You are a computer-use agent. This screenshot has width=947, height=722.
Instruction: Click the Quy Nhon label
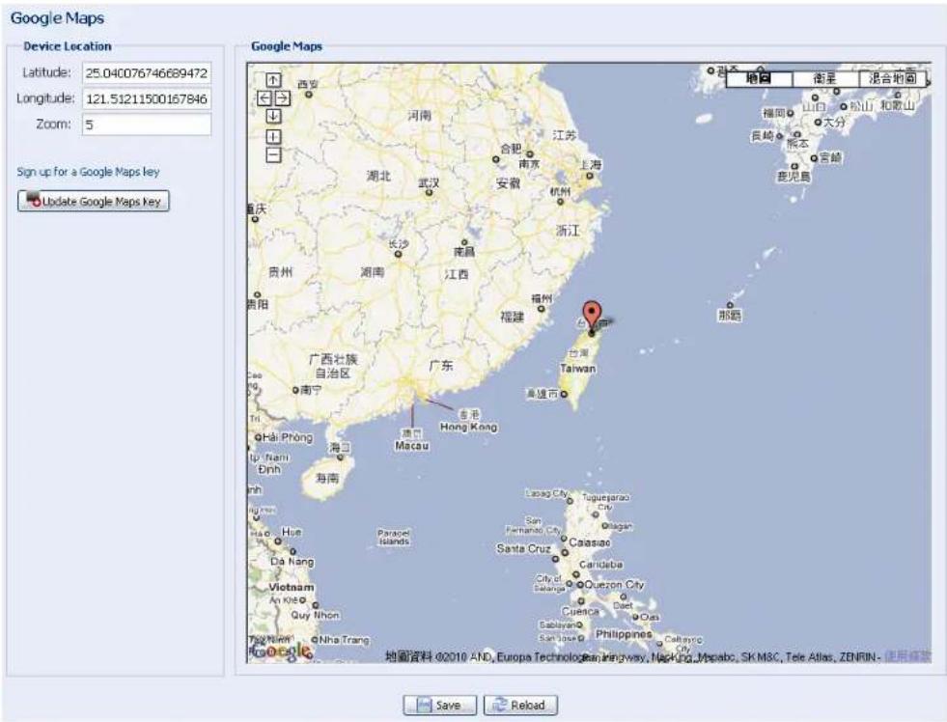(316, 615)
